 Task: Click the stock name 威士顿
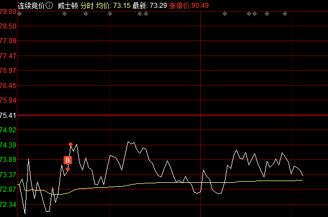[68, 6]
